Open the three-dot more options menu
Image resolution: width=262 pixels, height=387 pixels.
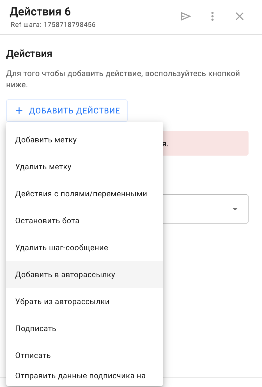[212, 17]
